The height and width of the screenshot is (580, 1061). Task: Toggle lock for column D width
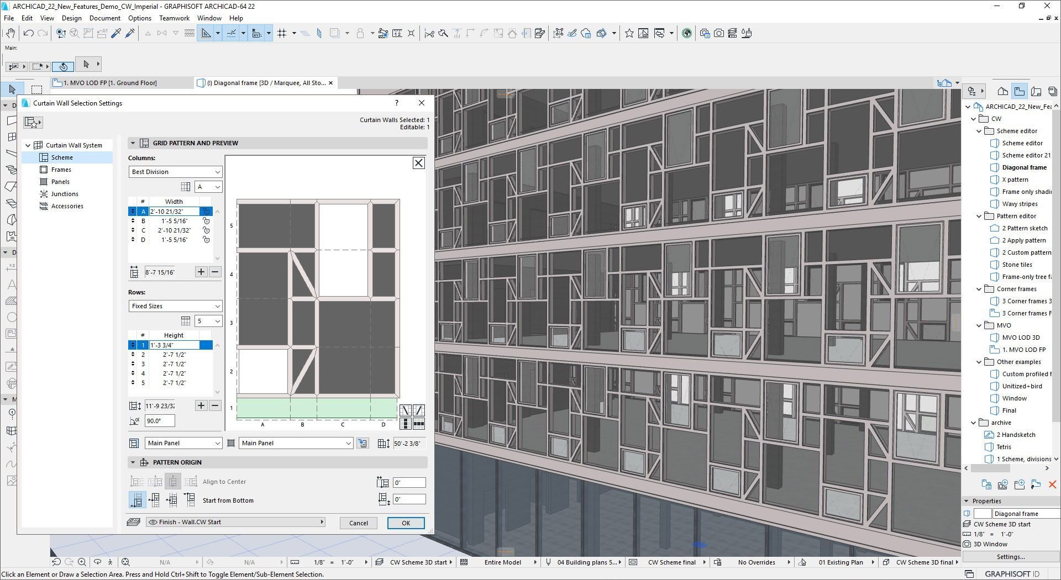click(x=206, y=240)
